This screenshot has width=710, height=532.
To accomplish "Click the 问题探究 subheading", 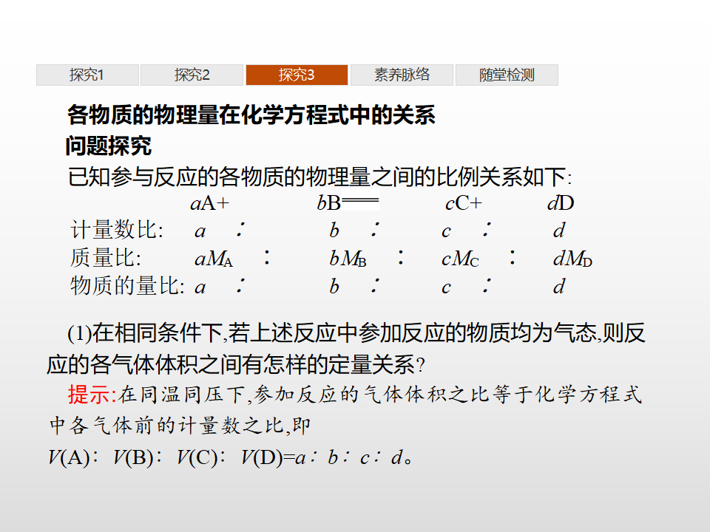I will point(109,146).
